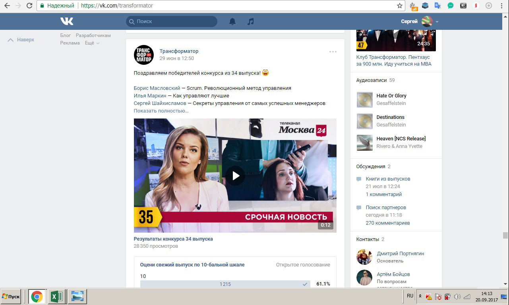This screenshot has width=509, height=305.
Task: Expand the Ещё footer menu
Action: click(x=92, y=43)
